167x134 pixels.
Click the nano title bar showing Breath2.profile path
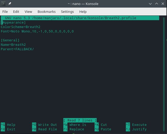tap(80, 18)
